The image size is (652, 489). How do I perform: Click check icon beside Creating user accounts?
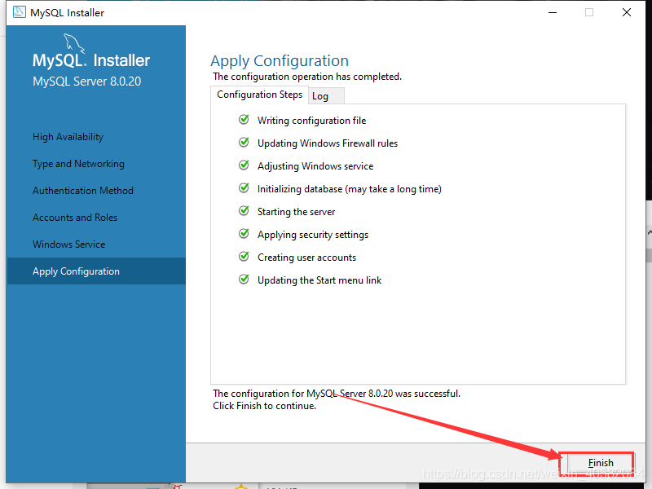point(244,257)
